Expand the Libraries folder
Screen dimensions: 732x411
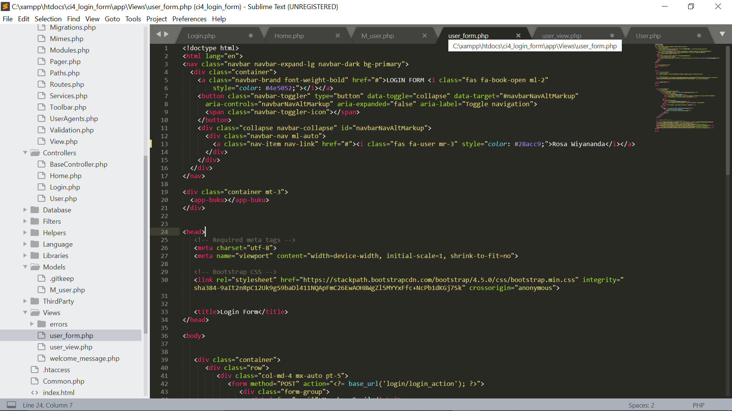point(25,255)
